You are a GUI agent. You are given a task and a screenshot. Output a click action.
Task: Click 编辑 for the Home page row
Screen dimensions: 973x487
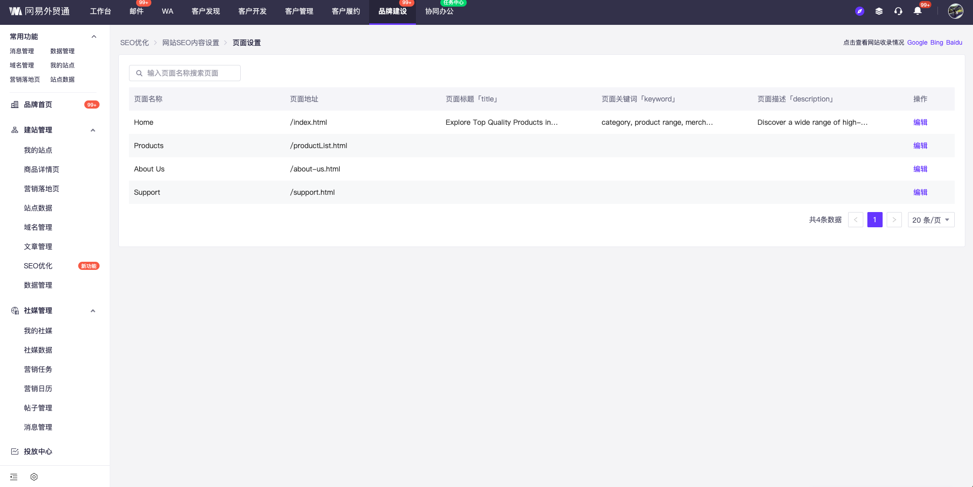click(920, 122)
